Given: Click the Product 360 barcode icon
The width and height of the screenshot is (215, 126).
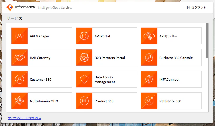Looking at the screenshot, I should click(84, 101).
